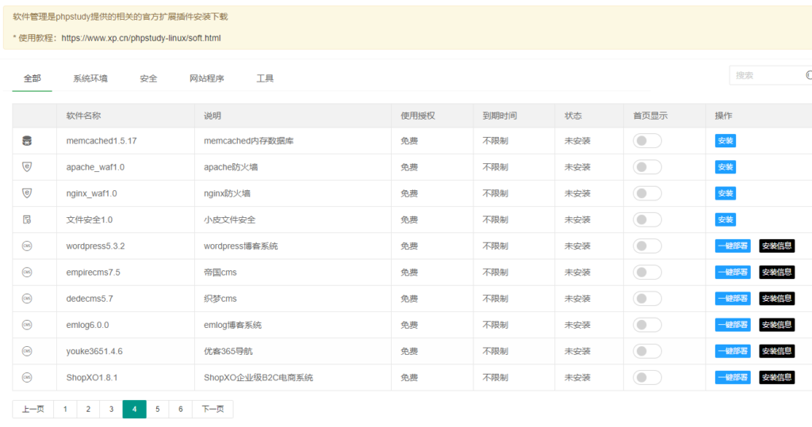Screen dimensions: 812x427
Task: View 安装信息 for wordpress5.3.2
Action: 777,246
